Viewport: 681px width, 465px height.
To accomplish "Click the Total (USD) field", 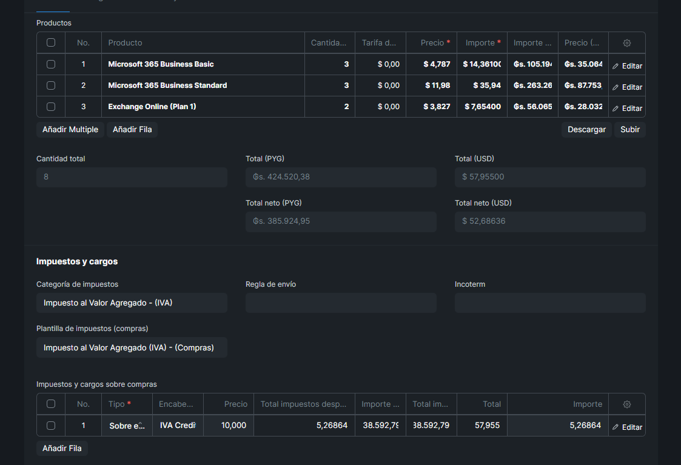I will tap(550, 177).
